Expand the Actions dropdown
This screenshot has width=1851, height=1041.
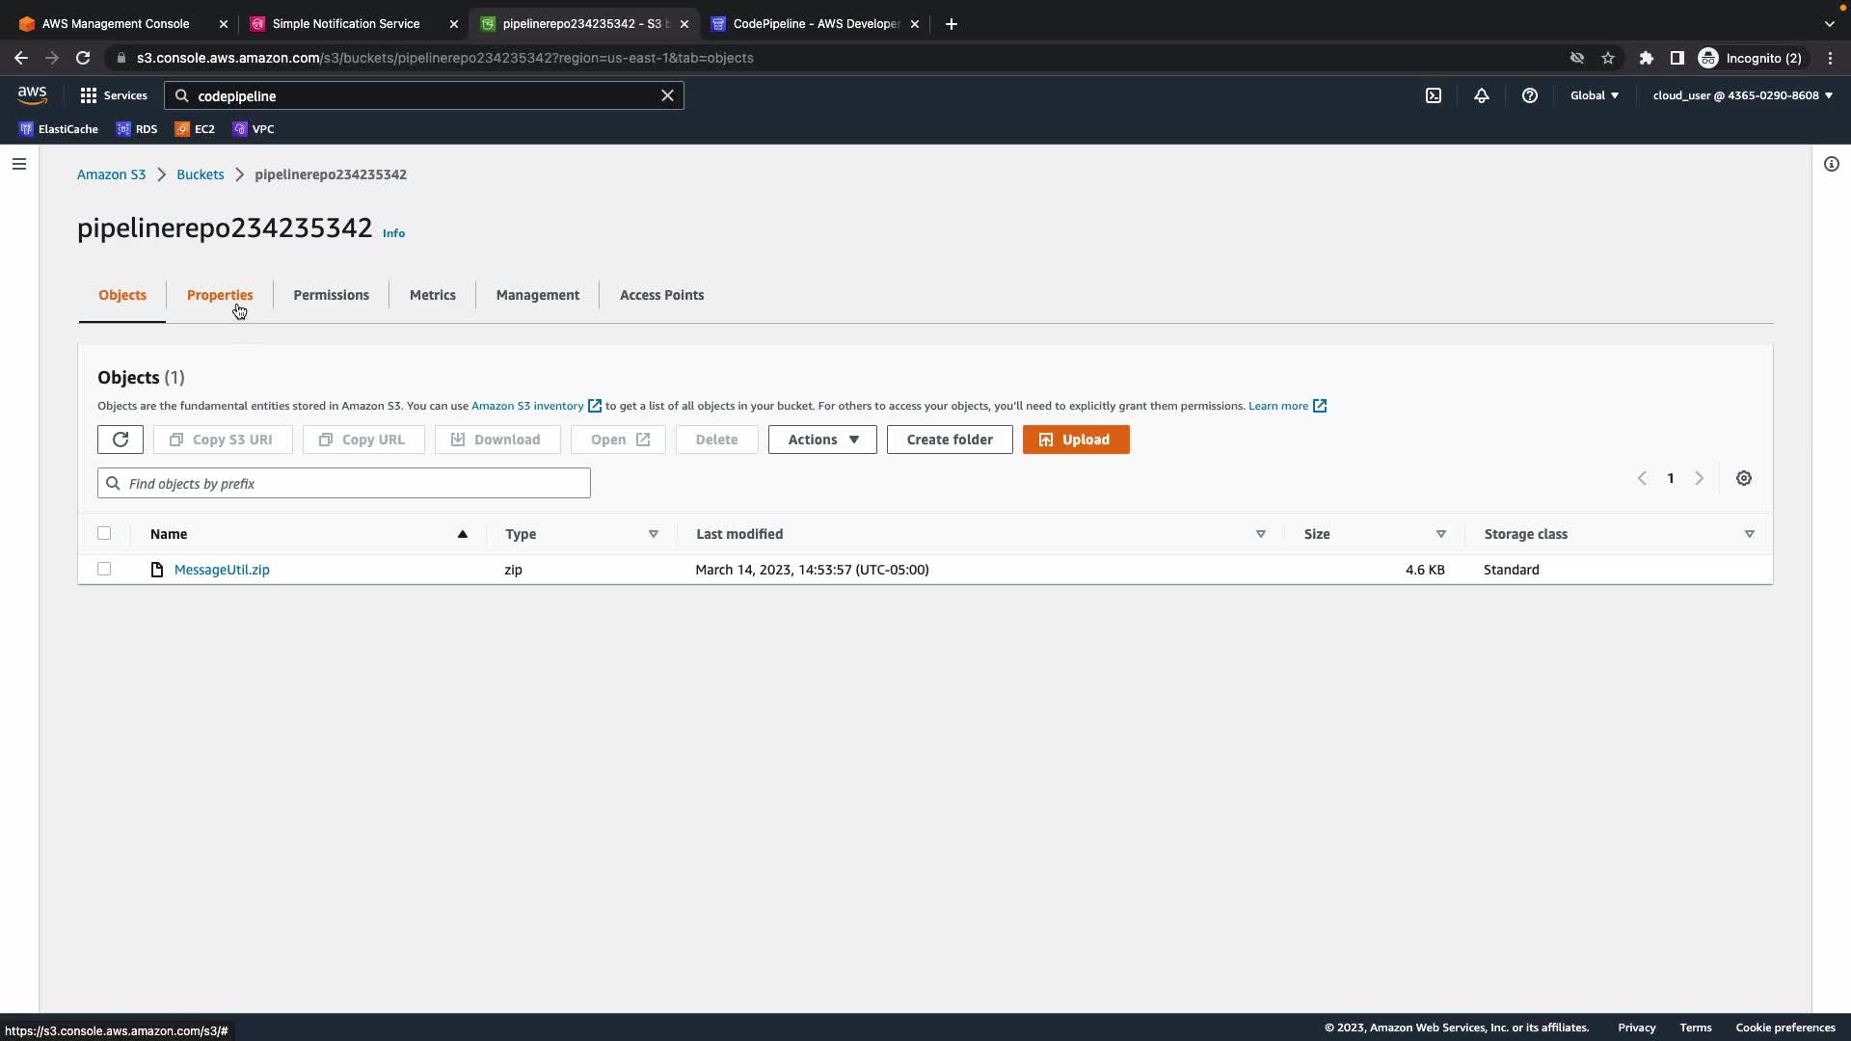pos(822,440)
